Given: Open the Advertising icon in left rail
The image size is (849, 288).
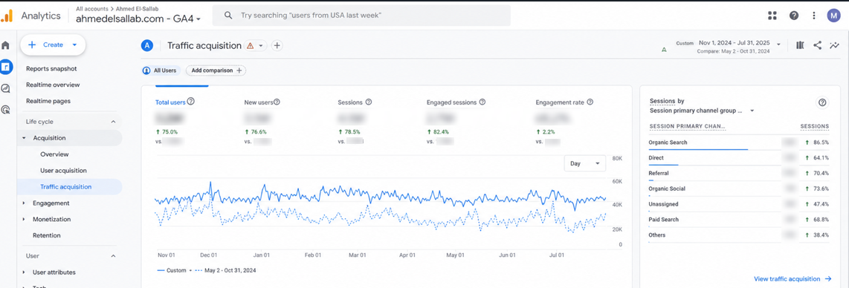Looking at the screenshot, I should (6, 110).
